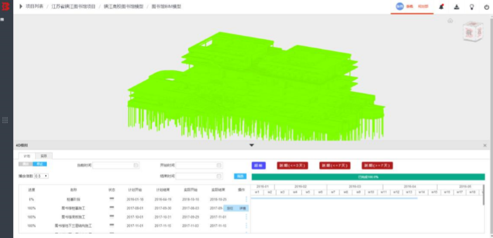
Task: Click the 开始时间 date input field
Action: click(x=199, y=165)
